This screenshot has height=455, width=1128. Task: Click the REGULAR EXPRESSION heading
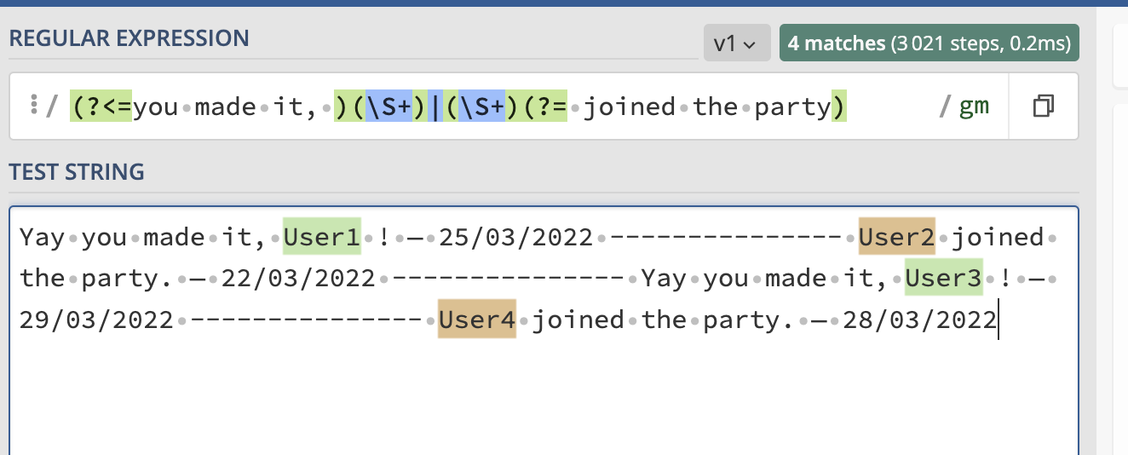click(129, 37)
